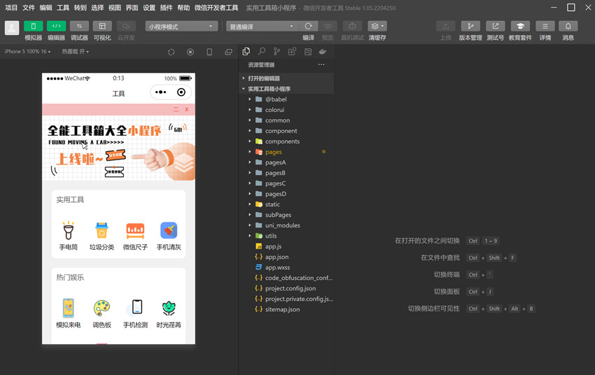
Task: Click the simulator phone device icon
Action: [209, 52]
